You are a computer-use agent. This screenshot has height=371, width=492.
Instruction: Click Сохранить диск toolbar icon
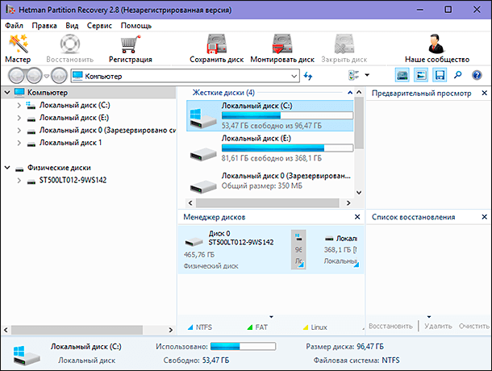click(x=216, y=44)
